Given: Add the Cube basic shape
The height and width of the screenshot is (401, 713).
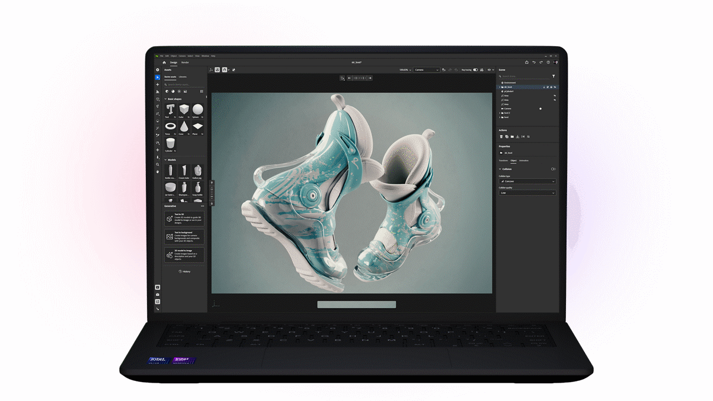Looking at the screenshot, I should tap(184, 110).
